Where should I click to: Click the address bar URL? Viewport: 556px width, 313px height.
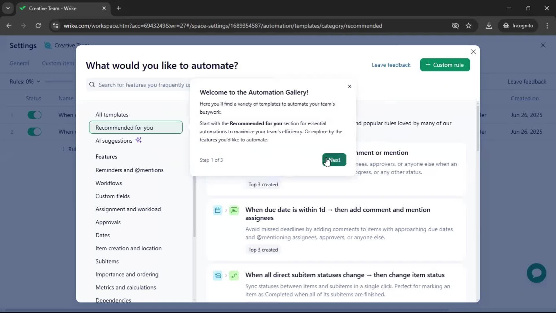point(223,26)
